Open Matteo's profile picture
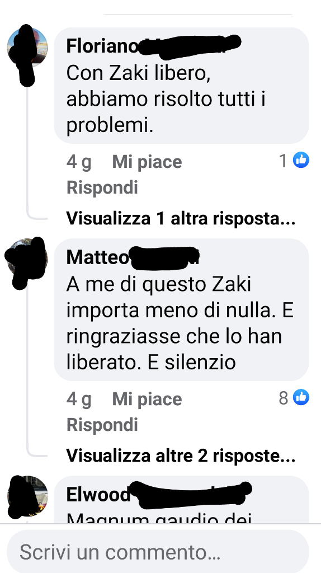This screenshot has height=573, width=321. tap(27, 258)
